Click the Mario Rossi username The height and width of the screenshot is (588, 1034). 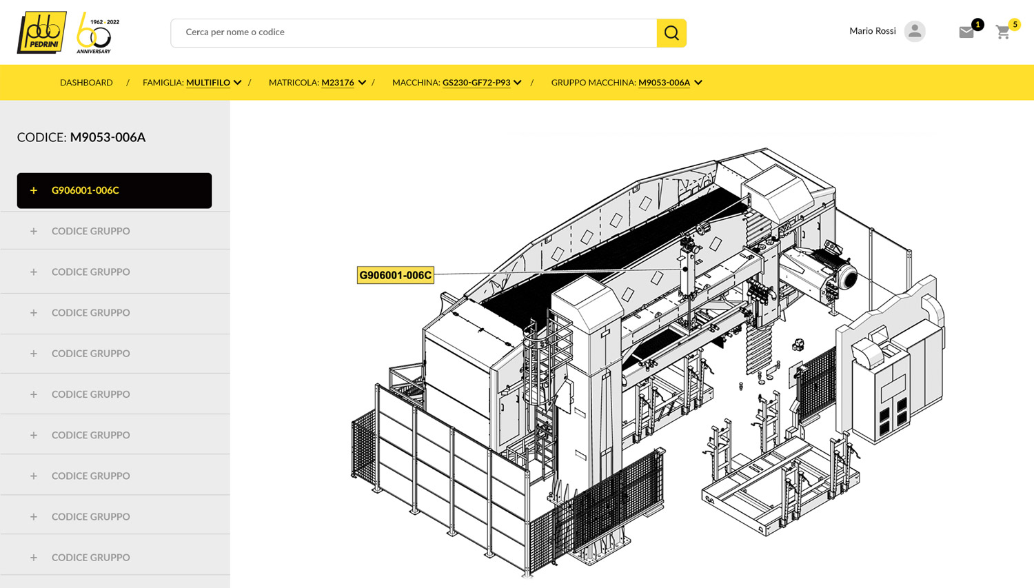tap(872, 31)
